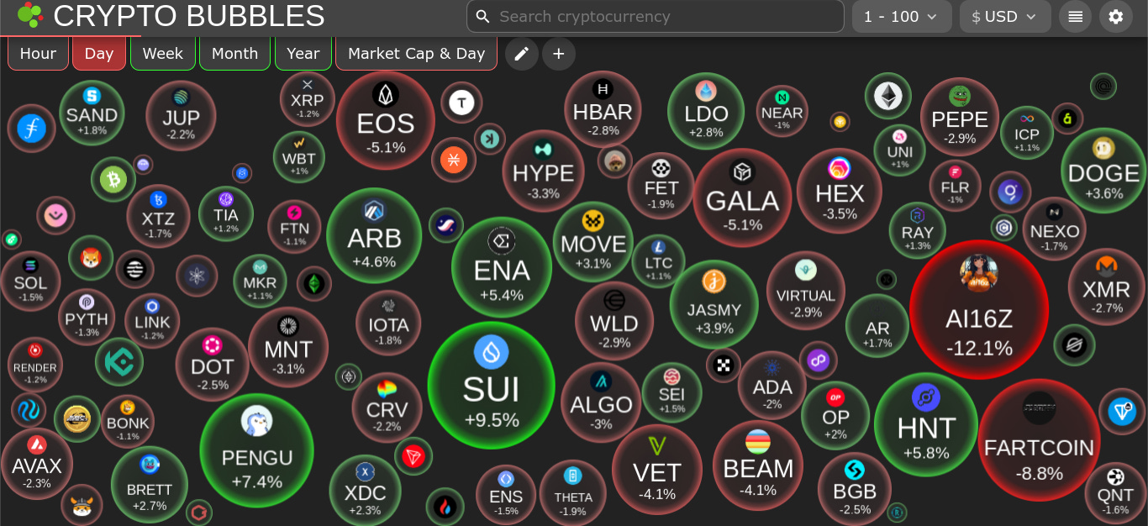The height and width of the screenshot is (526, 1148).
Task: Select the XDC bubble
Action: pyautogui.click(x=365, y=490)
